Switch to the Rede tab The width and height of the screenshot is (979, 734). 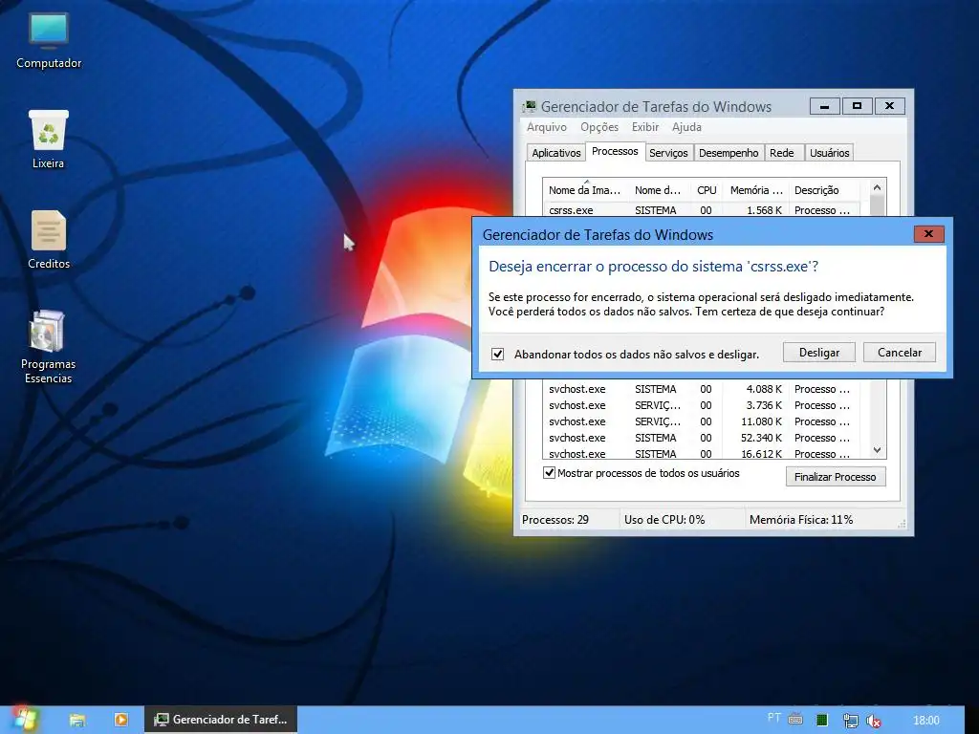click(782, 153)
